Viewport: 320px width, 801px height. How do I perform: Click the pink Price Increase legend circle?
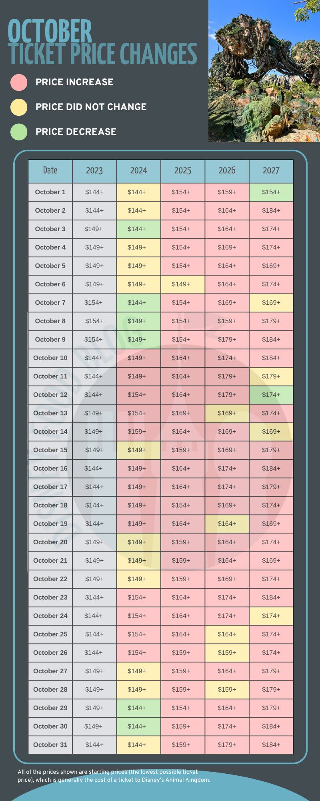pos(19,82)
